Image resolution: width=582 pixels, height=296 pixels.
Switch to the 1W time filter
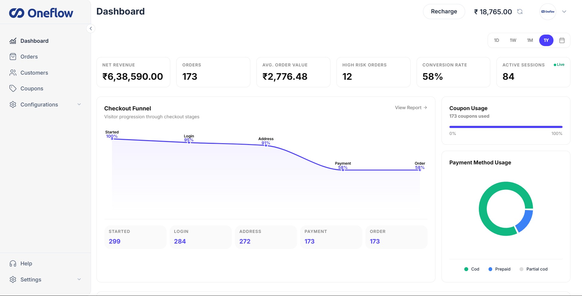tap(513, 40)
